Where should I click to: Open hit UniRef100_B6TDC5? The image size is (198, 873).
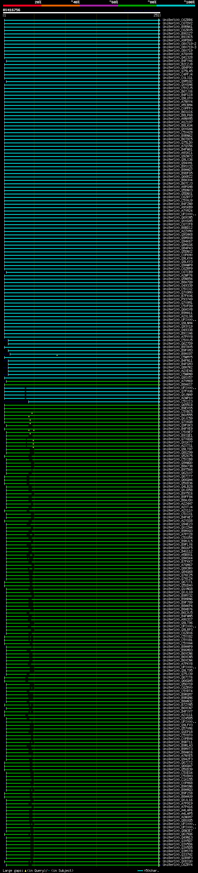tap(178, 139)
